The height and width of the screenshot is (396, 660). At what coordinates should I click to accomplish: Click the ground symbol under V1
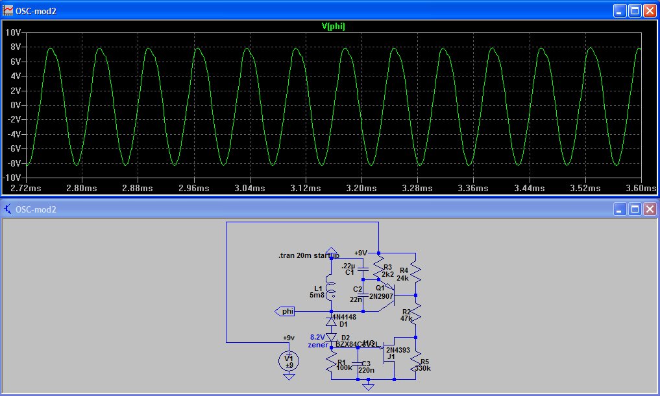pos(289,377)
